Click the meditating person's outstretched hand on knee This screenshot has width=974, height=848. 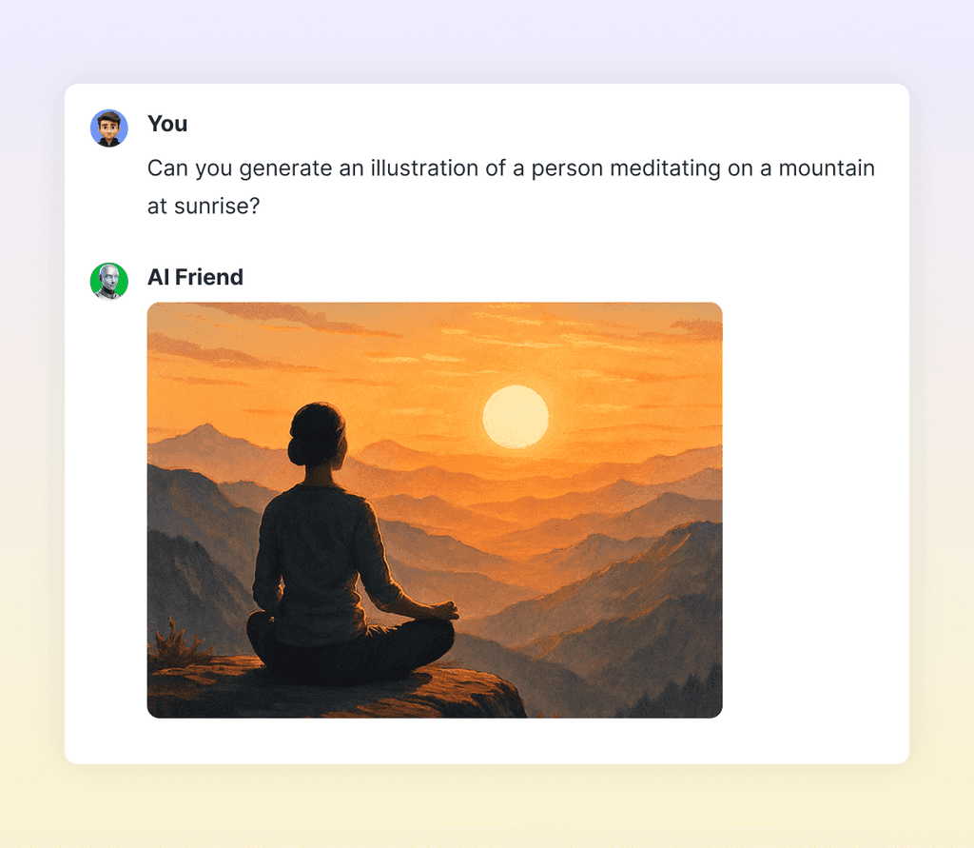coord(445,610)
